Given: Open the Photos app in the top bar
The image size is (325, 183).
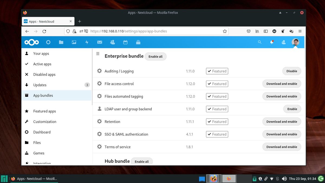Looking at the screenshot, I should point(74,42).
